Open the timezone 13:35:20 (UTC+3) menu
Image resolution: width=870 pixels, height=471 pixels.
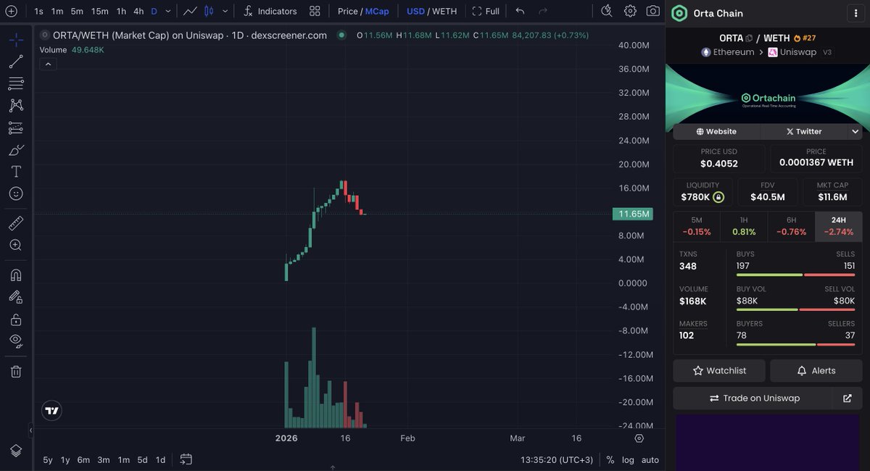(558, 459)
